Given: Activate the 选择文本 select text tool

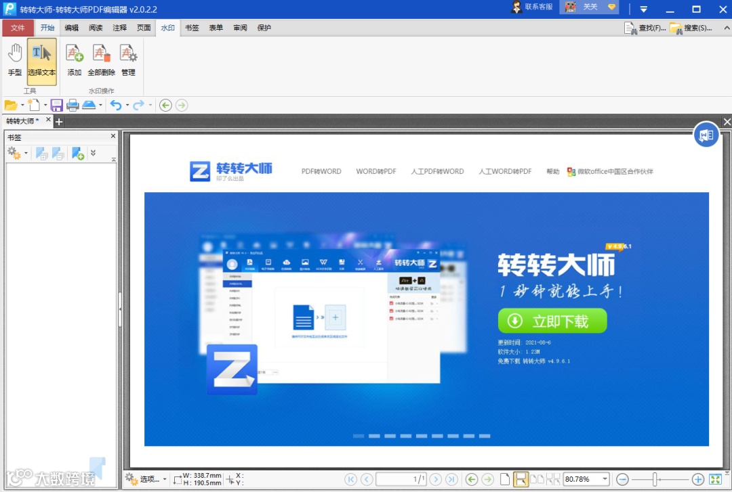Looking at the screenshot, I should (x=41, y=61).
